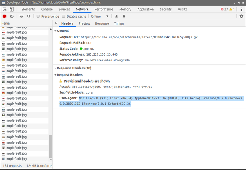Image resolution: width=246 pixels, height=170 pixels.
Task: Switch to the Response details tab
Action: point(102,23)
